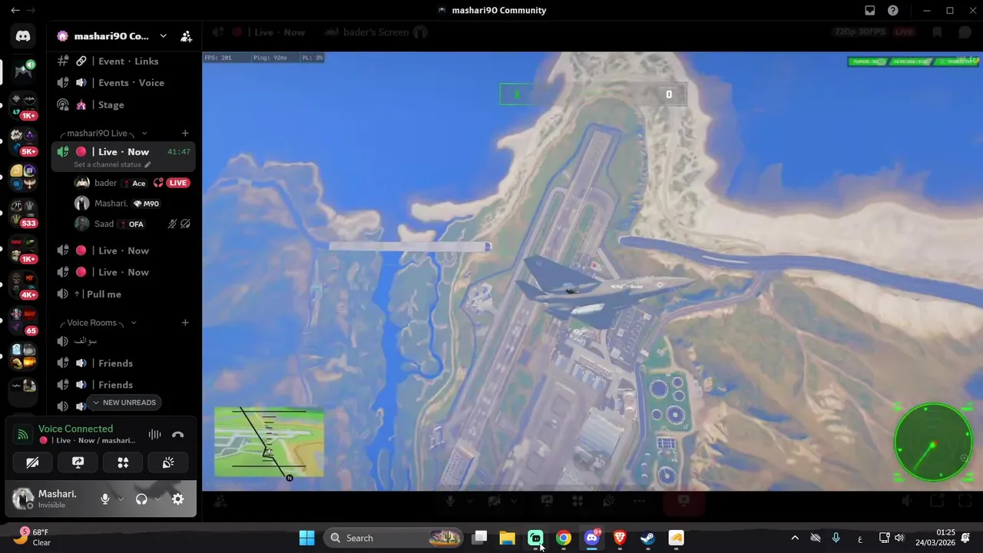Open the Discord inbox icon in title bar
This screenshot has width=983, height=553.
coord(870,10)
